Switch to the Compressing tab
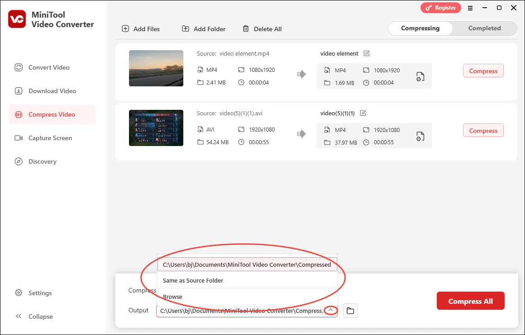The width and height of the screenshot is (525, 335). point(420,28)
